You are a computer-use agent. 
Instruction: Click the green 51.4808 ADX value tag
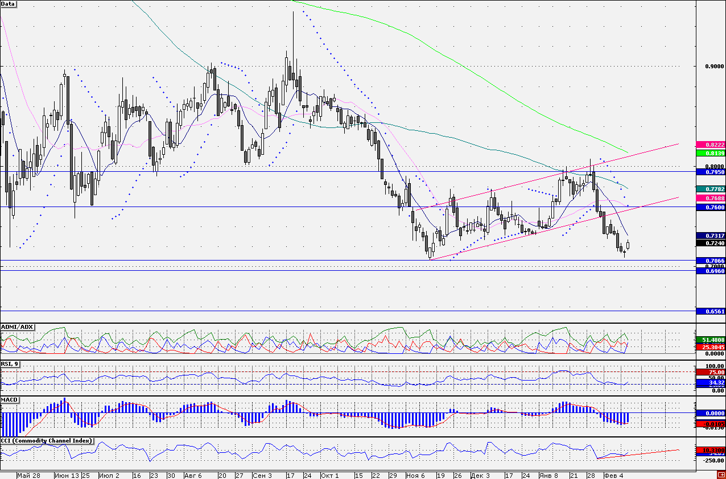pos(710,340)
